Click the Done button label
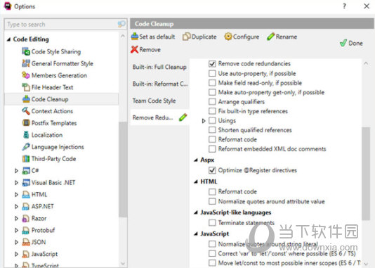The image size is (375, 268). point(355,44)
